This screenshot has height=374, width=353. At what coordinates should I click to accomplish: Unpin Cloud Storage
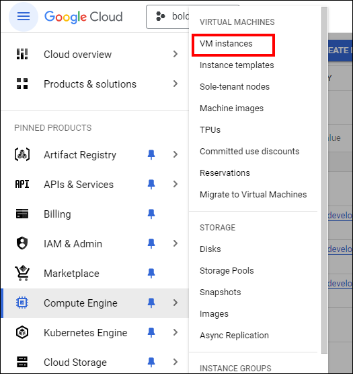(151, 362)
